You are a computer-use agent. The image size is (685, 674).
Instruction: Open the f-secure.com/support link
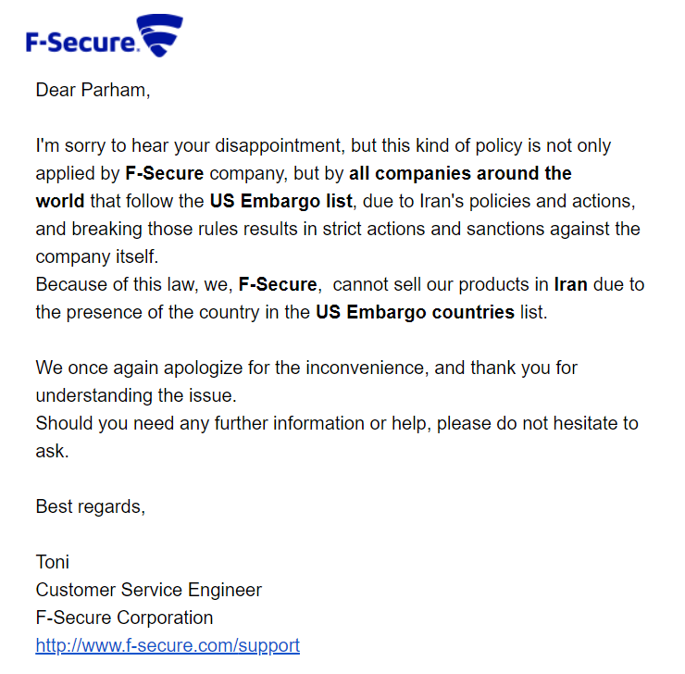[x=168, y=645]
